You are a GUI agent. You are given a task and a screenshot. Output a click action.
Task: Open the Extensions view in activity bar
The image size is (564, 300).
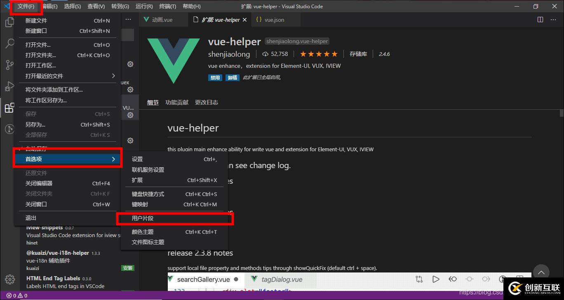(x=9, y=108)
